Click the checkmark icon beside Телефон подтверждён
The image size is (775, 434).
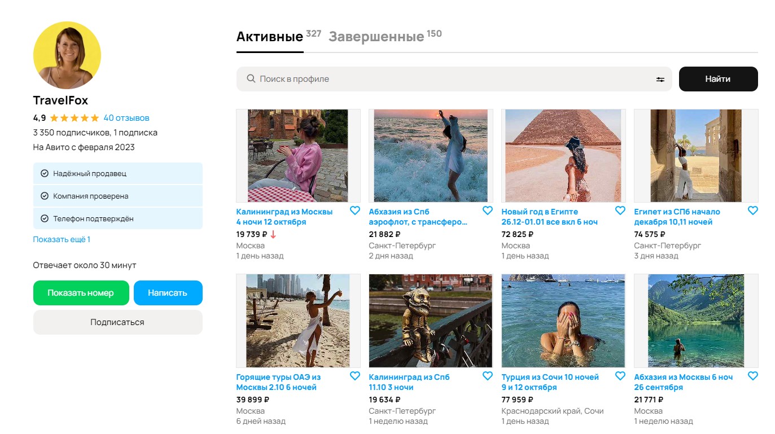coord(46,220)
